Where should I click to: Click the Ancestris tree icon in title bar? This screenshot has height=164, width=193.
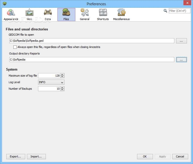coord(5,4)
